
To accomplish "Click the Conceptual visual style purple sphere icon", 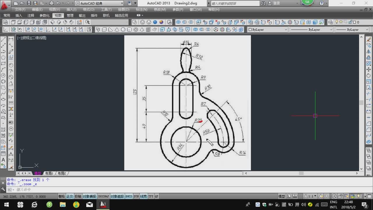I will [161, 22].
